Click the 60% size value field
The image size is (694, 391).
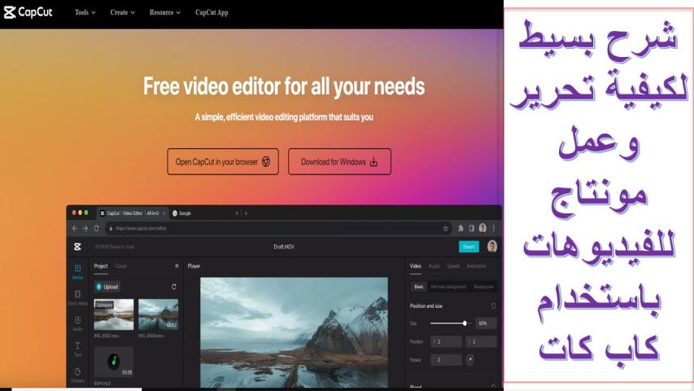click(486, 323)
